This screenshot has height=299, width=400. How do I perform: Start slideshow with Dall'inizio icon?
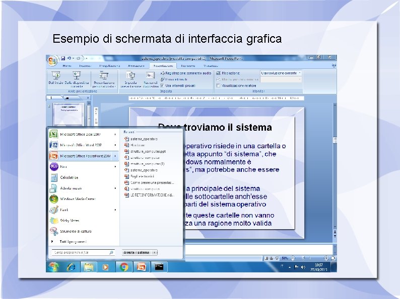click(55, 78)
